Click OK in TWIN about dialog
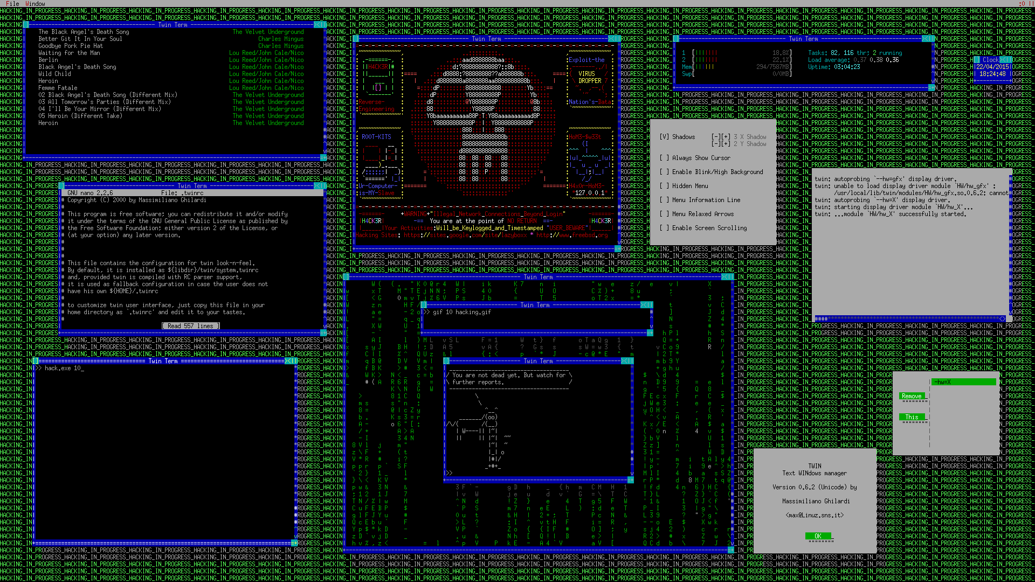 pyautogui.click(x=818, y=536)
